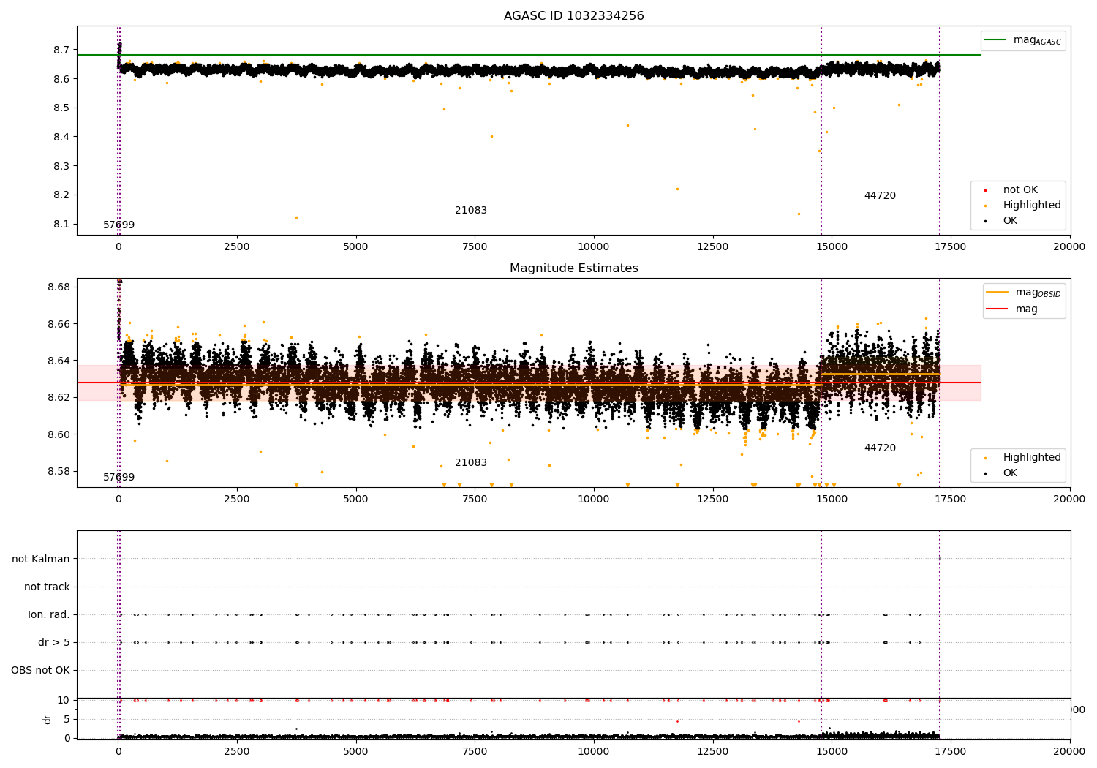Click the "12500" x-tick under the dr panel
The height and width of the screenshot is (768, 1097).
(712, 751)
